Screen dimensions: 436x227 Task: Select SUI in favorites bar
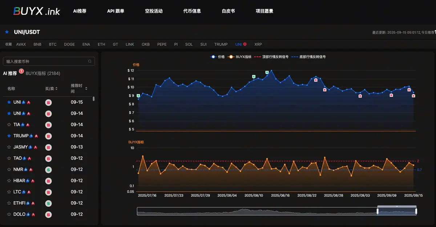click(203, 44)
